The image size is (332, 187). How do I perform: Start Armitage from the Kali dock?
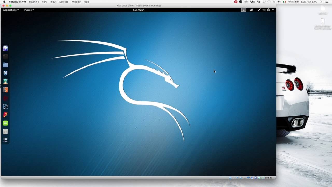click(x=5, y=81)
